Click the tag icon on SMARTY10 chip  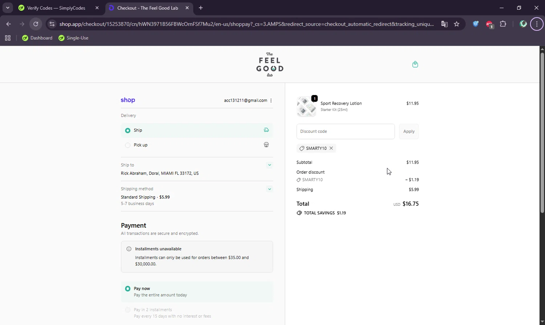point(302,148)
